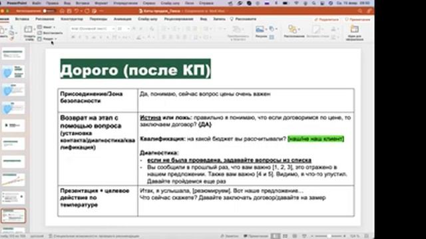Open the font name combo box
This screenshot has height=239, width=426.
93,29
